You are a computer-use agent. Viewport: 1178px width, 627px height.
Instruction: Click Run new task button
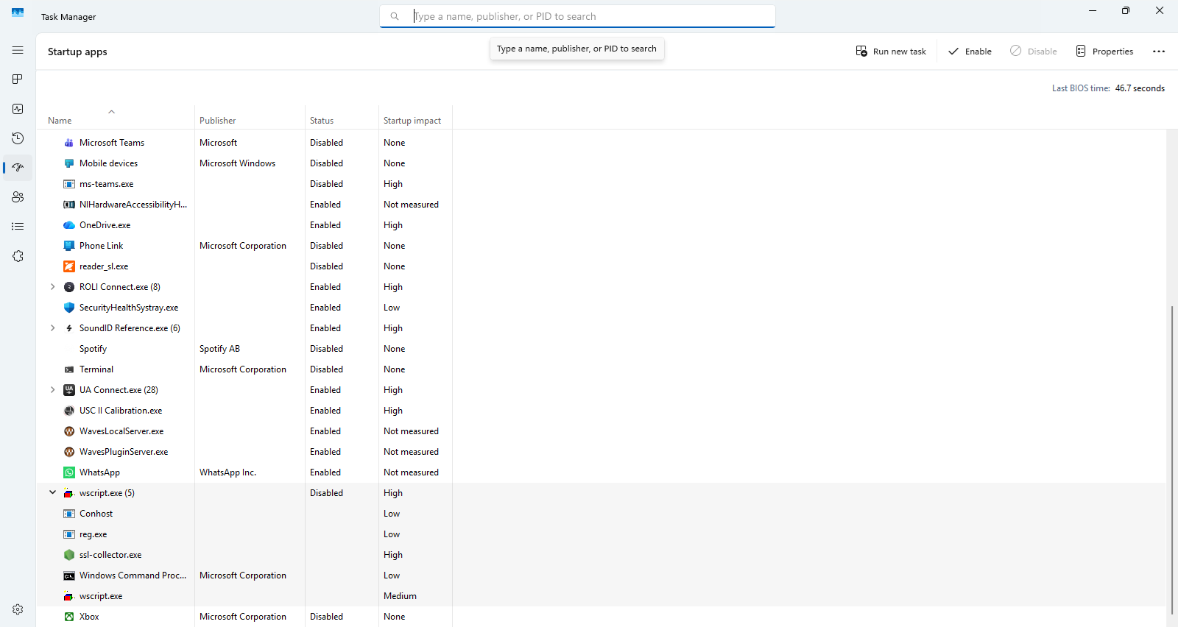[x=891, y=52]
